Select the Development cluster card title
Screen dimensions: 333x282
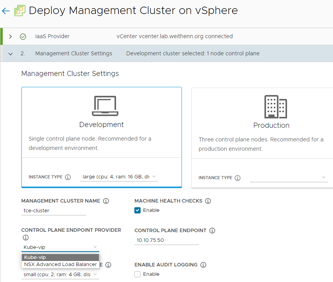point(102,125)
